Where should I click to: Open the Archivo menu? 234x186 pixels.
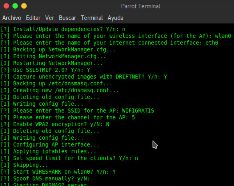[12, 18]
